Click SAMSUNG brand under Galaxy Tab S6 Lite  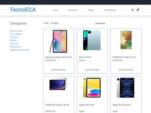50,60
